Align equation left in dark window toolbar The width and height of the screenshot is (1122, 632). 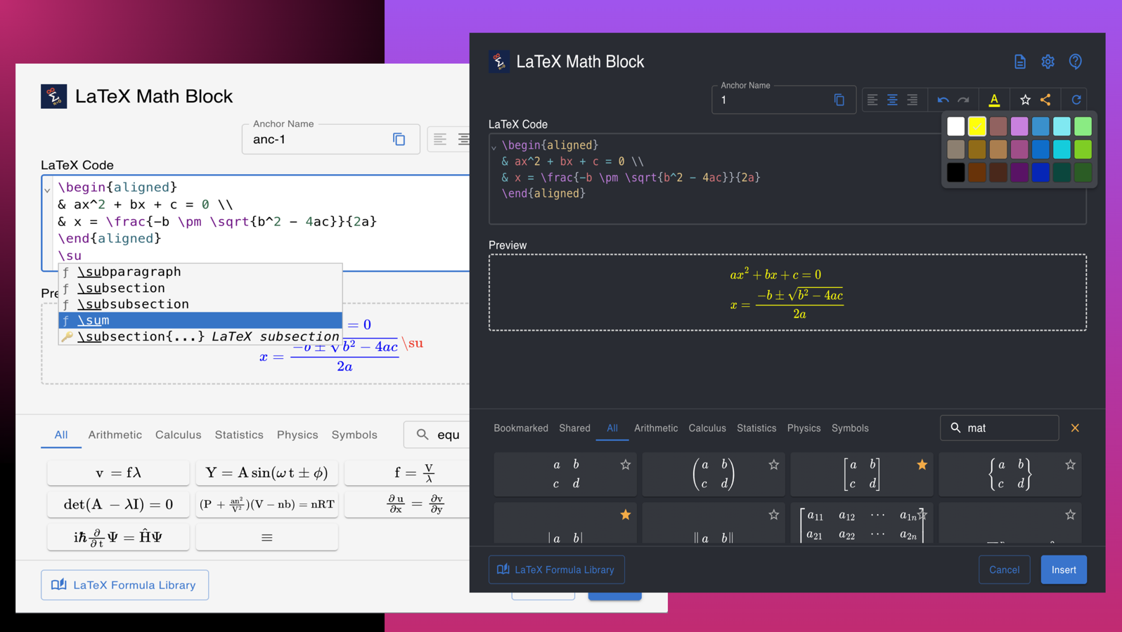click(872, 100)
